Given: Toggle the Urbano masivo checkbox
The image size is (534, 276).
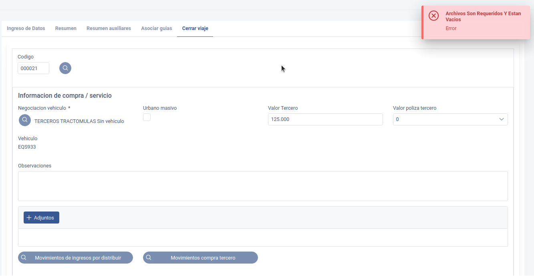Looking at the screenshot, I should tap(147, 117).
